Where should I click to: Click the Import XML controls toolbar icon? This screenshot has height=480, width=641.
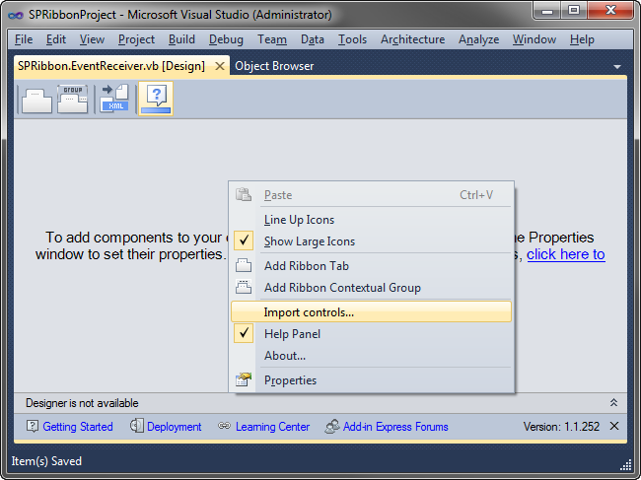click(x=114, y=99)
